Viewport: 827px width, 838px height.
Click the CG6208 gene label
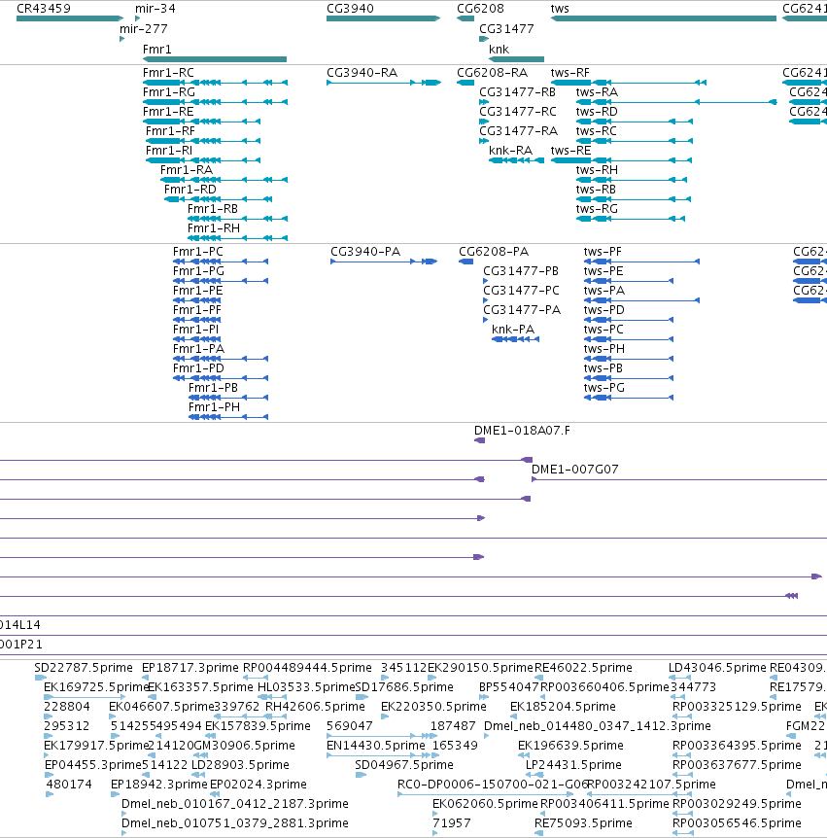[x=480, y=9]
